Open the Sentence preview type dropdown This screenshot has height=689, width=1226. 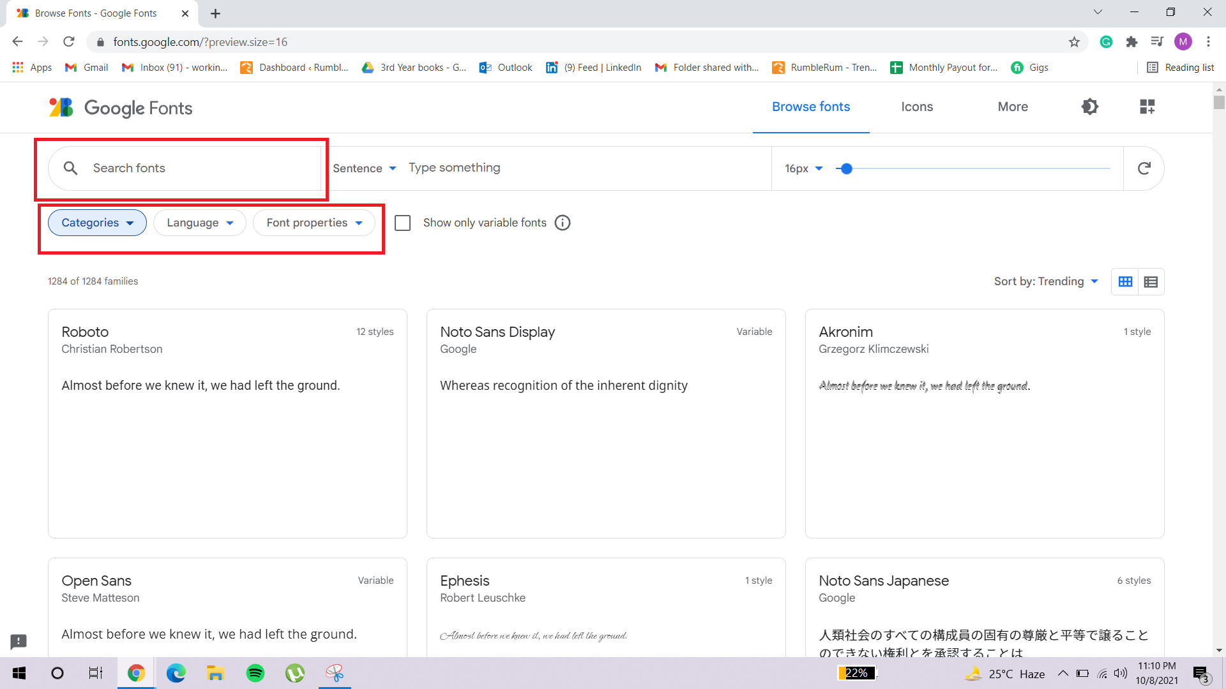coord(365,168)
